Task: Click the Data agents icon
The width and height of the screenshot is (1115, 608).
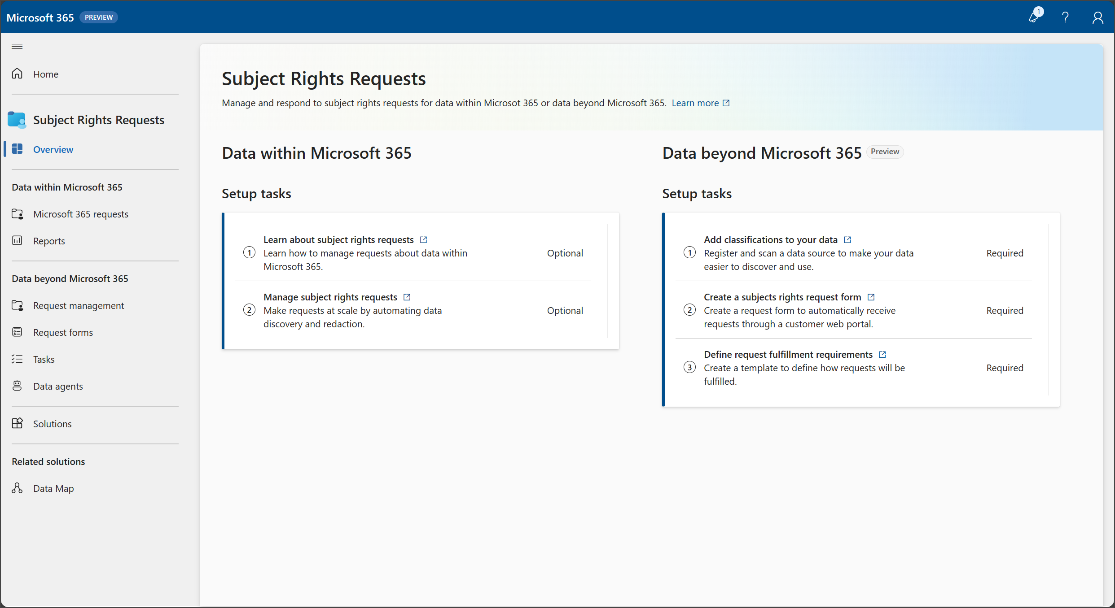Action: click(18, 386)
